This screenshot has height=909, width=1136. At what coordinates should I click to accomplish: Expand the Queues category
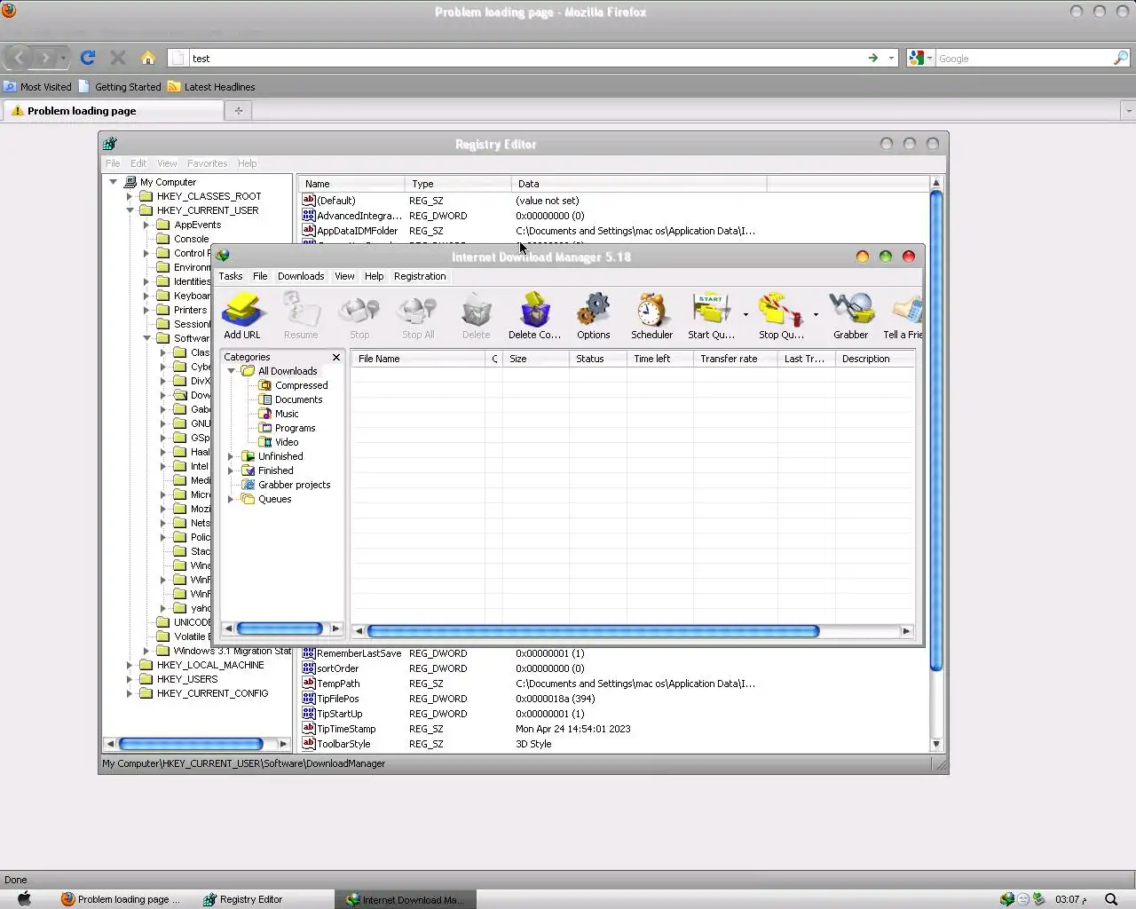[x=231, y=499]
